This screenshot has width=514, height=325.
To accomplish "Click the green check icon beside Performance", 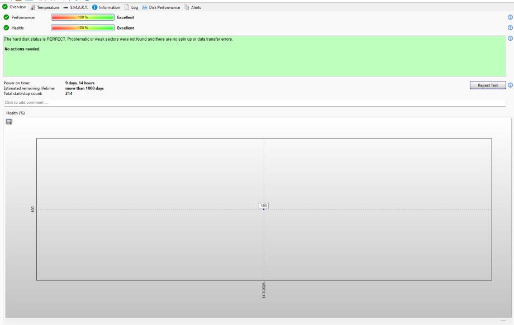I will click(6, 17).
